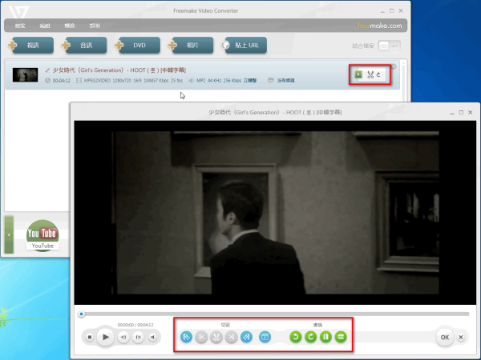Image resolution: width=481 pixels, height=360 pixels.
Task: Rotate video counterclockwise with green icon
Action: 296,337
